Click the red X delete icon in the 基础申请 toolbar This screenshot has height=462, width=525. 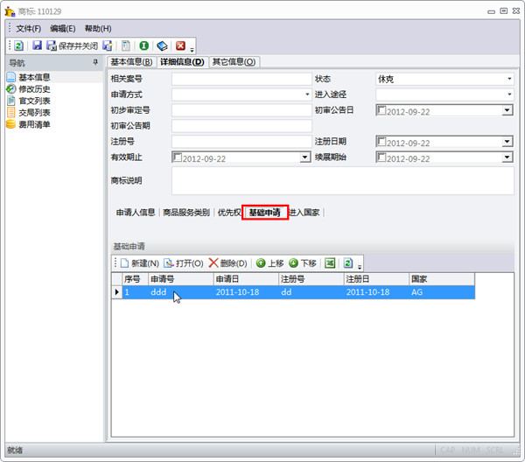click(x=213, y=262)
